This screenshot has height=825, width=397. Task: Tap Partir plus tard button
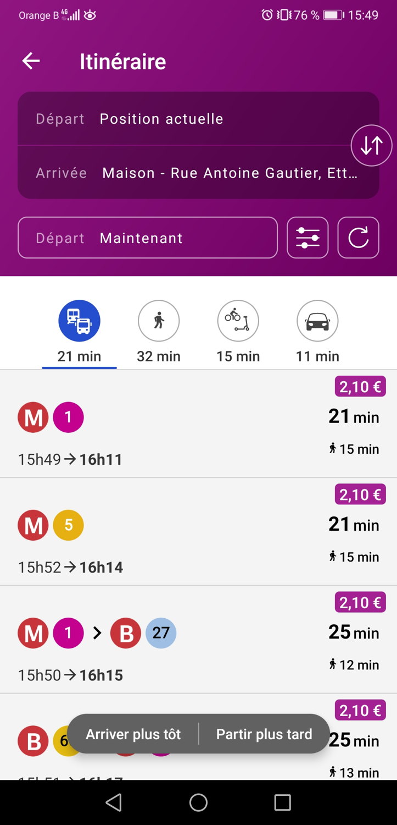click(264, 734)
